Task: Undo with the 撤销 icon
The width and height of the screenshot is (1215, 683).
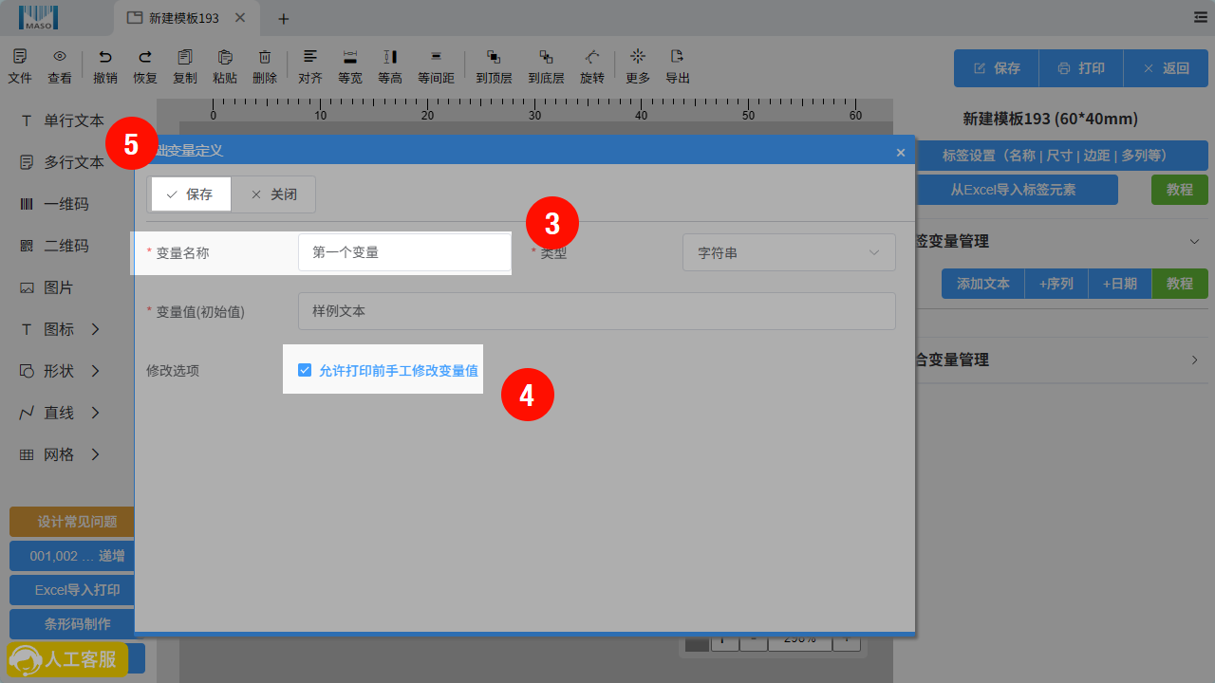Action: click(105, 57)
